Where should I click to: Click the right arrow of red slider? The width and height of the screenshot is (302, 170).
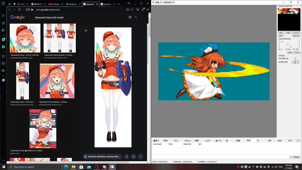click(299, 42)
